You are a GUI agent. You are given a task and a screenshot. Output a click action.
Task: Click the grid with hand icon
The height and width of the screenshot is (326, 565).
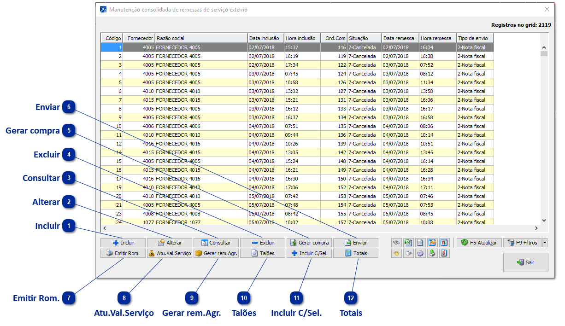pos(432,243)
